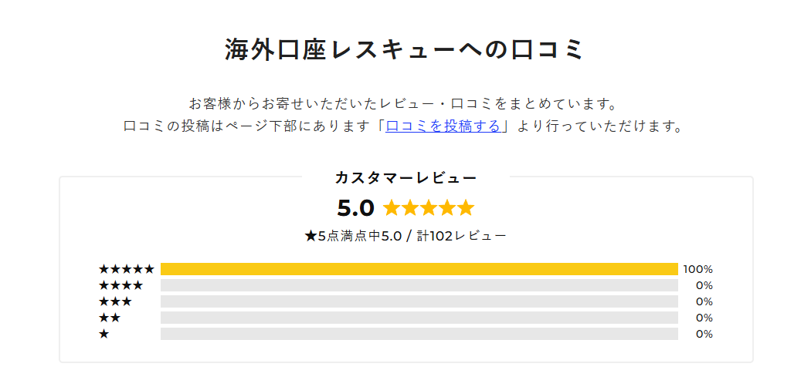Click the 0% label beside one-star bar
The width and height of the screenshot is (811, 387).
(704, 334)
